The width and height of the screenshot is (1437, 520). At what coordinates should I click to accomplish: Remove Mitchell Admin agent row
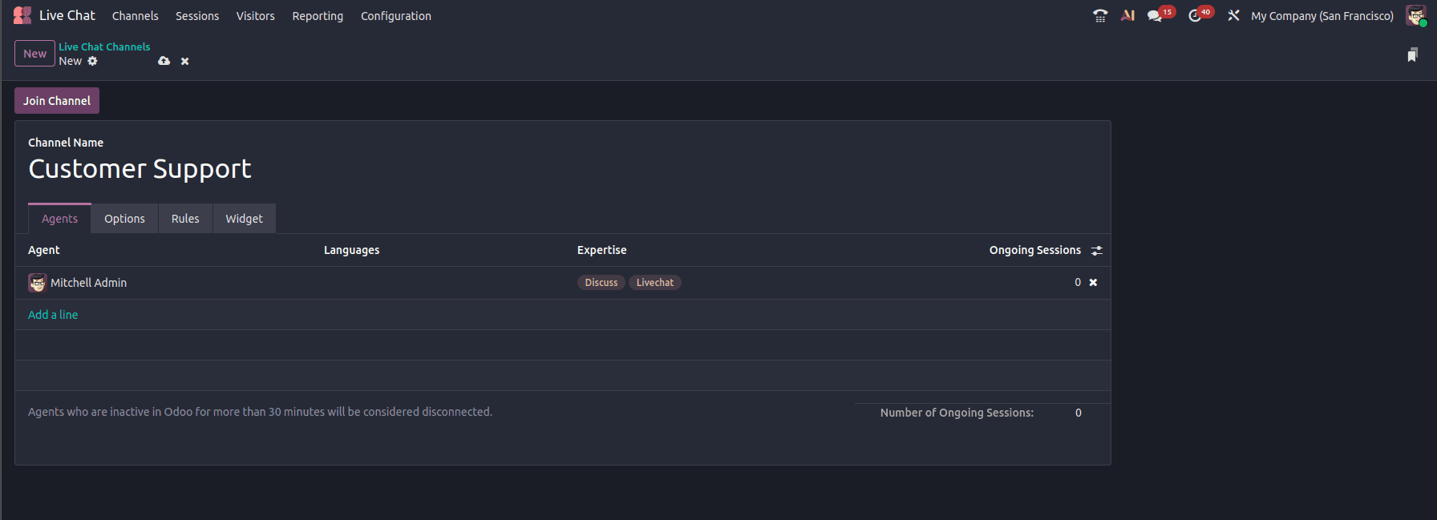tap(1093, 282)
